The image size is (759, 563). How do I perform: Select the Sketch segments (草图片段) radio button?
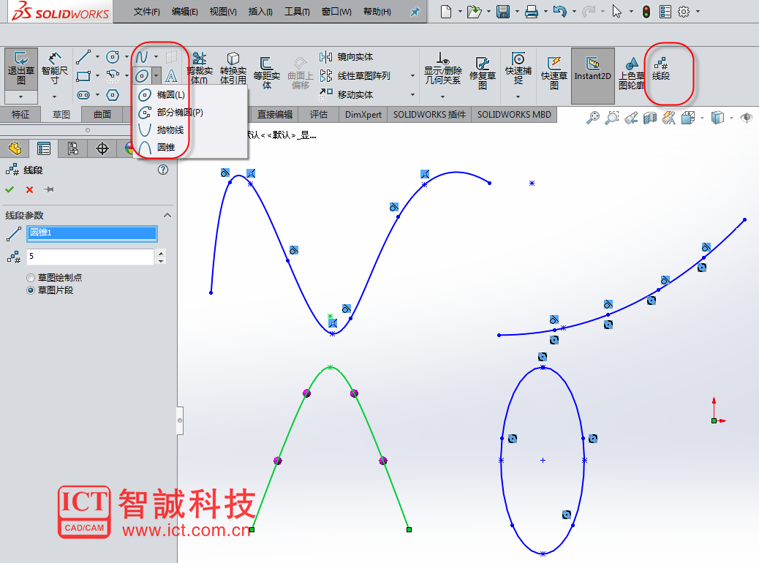[x=31, y=290]
